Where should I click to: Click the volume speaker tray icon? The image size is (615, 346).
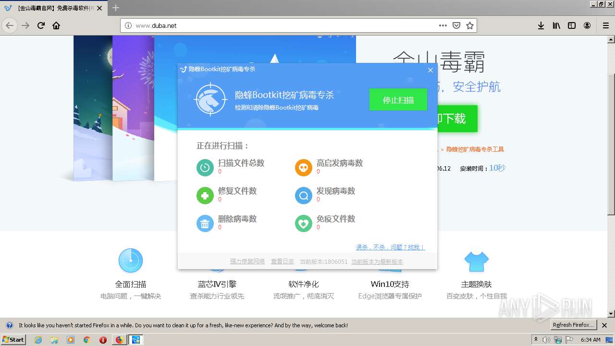pos(546,340)
